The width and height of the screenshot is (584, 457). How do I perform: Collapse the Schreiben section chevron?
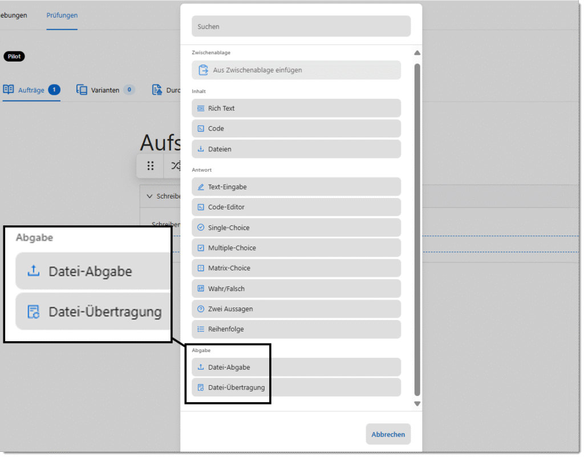point(149,196)
